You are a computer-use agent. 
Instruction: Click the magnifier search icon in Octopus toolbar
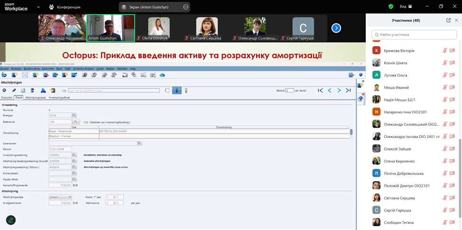(134, 75)
